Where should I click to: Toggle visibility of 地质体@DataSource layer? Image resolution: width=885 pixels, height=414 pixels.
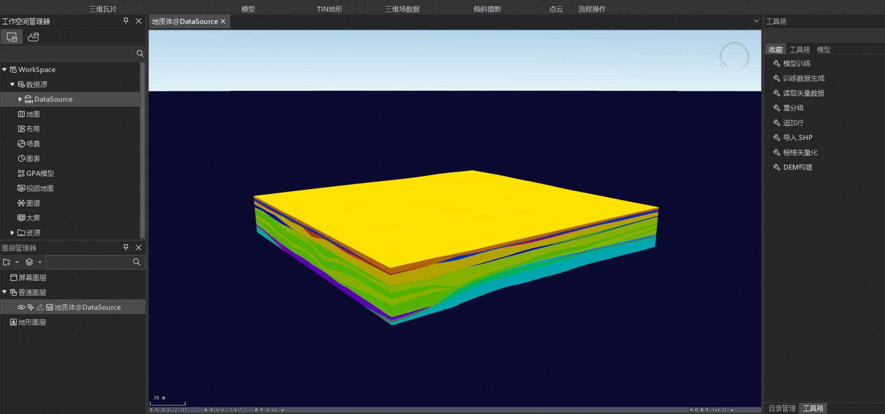tap(21, 307)
